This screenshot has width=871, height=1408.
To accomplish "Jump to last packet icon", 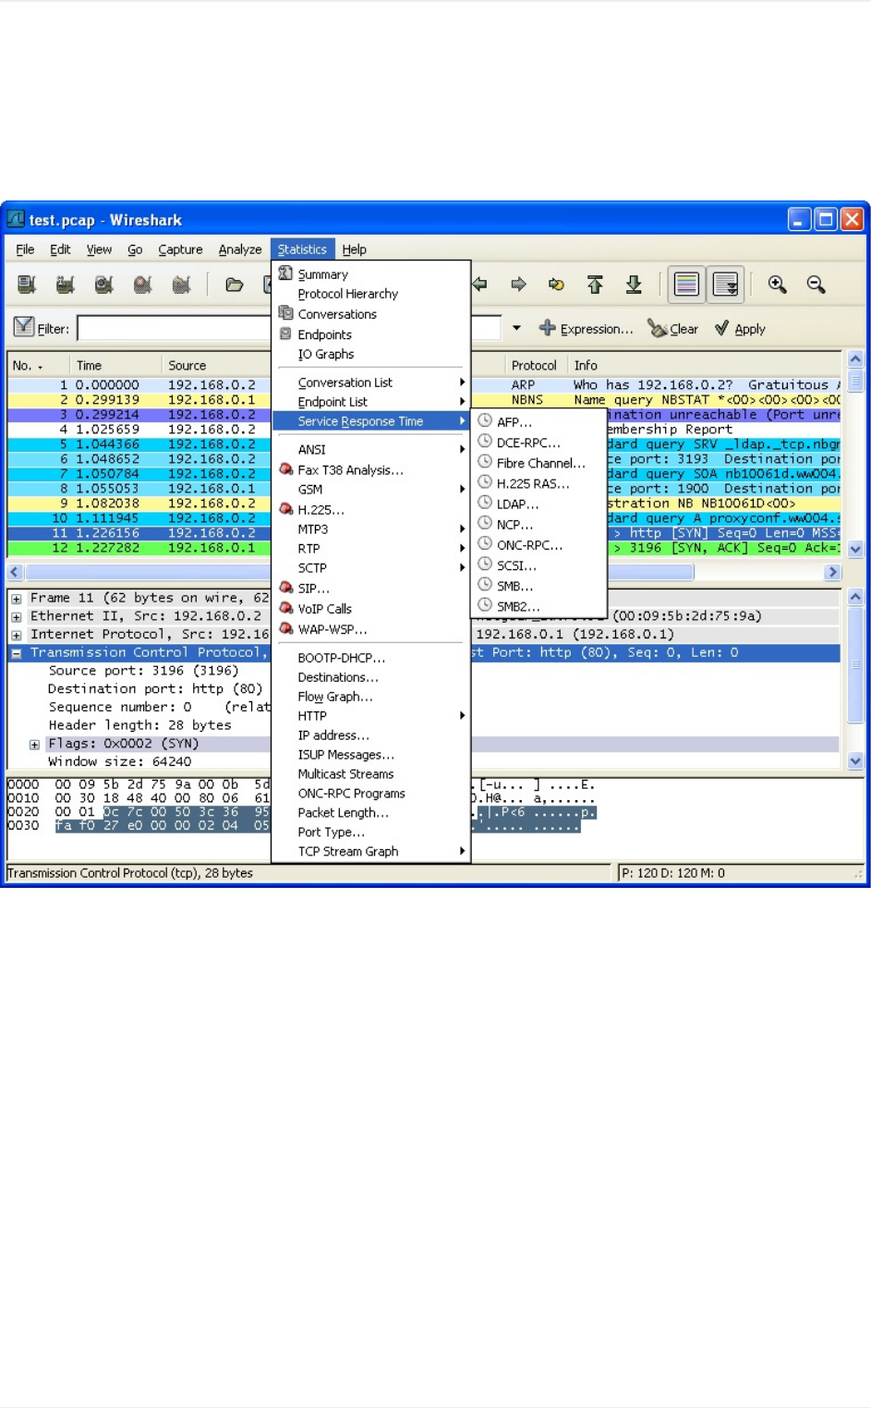I will click(634, 285).
